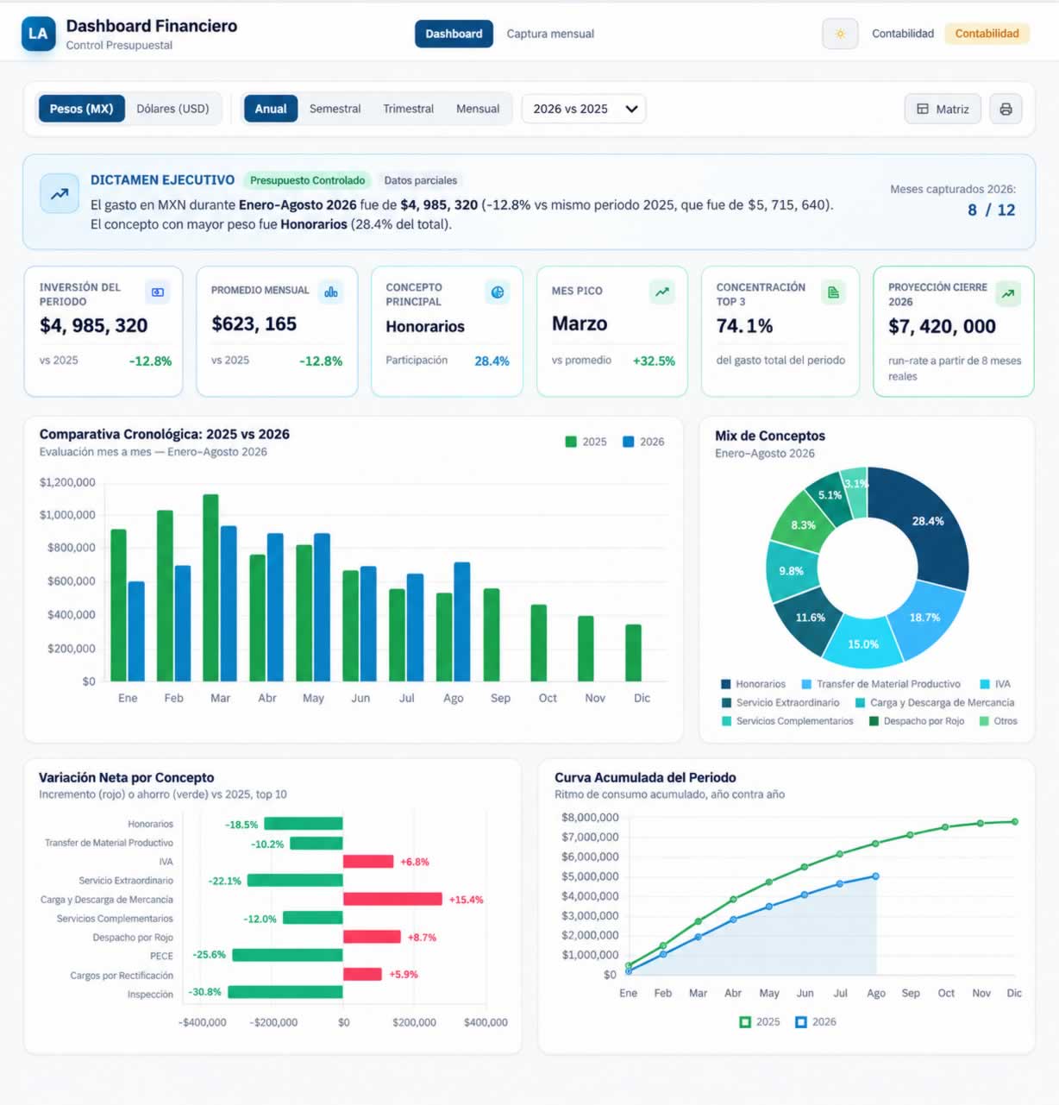Click the $623, 165 monthly average value
Screen dimensions: 1059x1105
254,323
